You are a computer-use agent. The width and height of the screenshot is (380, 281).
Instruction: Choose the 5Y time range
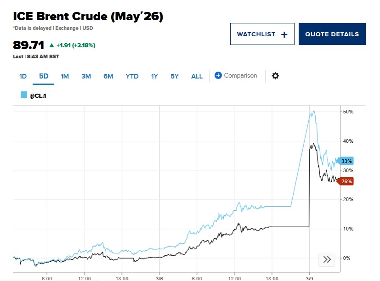175,76
